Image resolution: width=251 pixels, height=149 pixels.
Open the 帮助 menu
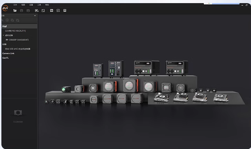coord(47,5)
